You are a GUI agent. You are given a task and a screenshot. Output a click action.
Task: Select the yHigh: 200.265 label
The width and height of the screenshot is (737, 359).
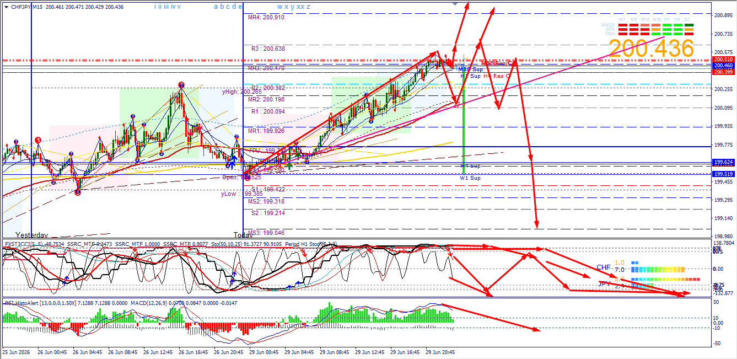click(x=242, y=92)
